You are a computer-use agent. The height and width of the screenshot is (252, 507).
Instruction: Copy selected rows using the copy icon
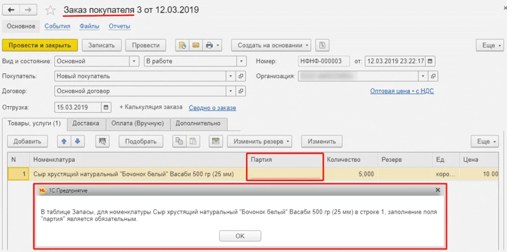point(179,141)
